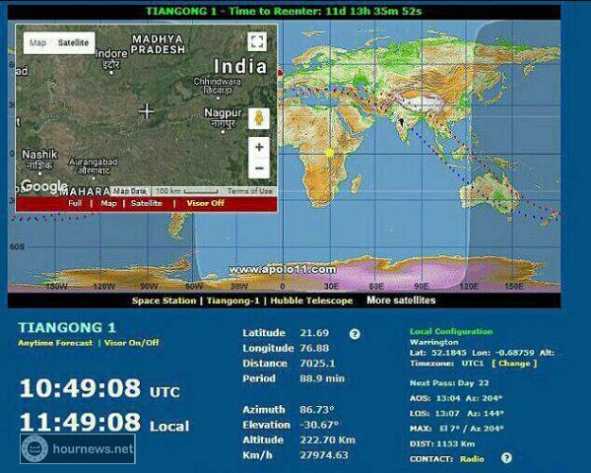The height and width of the screenshot is (473, 591).
Task: Select Full in the red map bar
Action: point(75,203)
